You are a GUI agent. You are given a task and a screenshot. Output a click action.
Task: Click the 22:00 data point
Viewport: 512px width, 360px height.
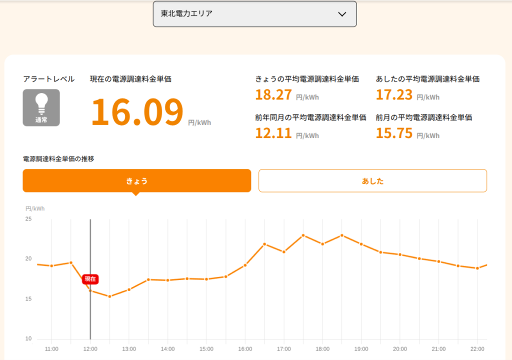477,268
